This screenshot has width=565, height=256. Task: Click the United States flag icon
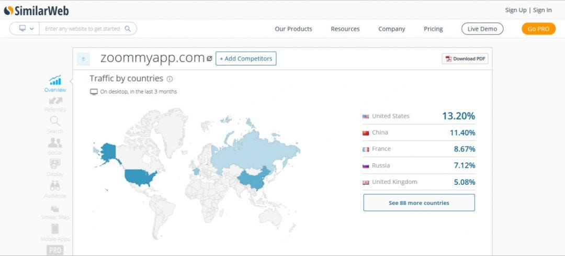tap(366, 116)
